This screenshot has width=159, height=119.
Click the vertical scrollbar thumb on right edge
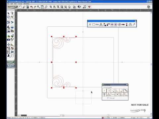point(151,64)
